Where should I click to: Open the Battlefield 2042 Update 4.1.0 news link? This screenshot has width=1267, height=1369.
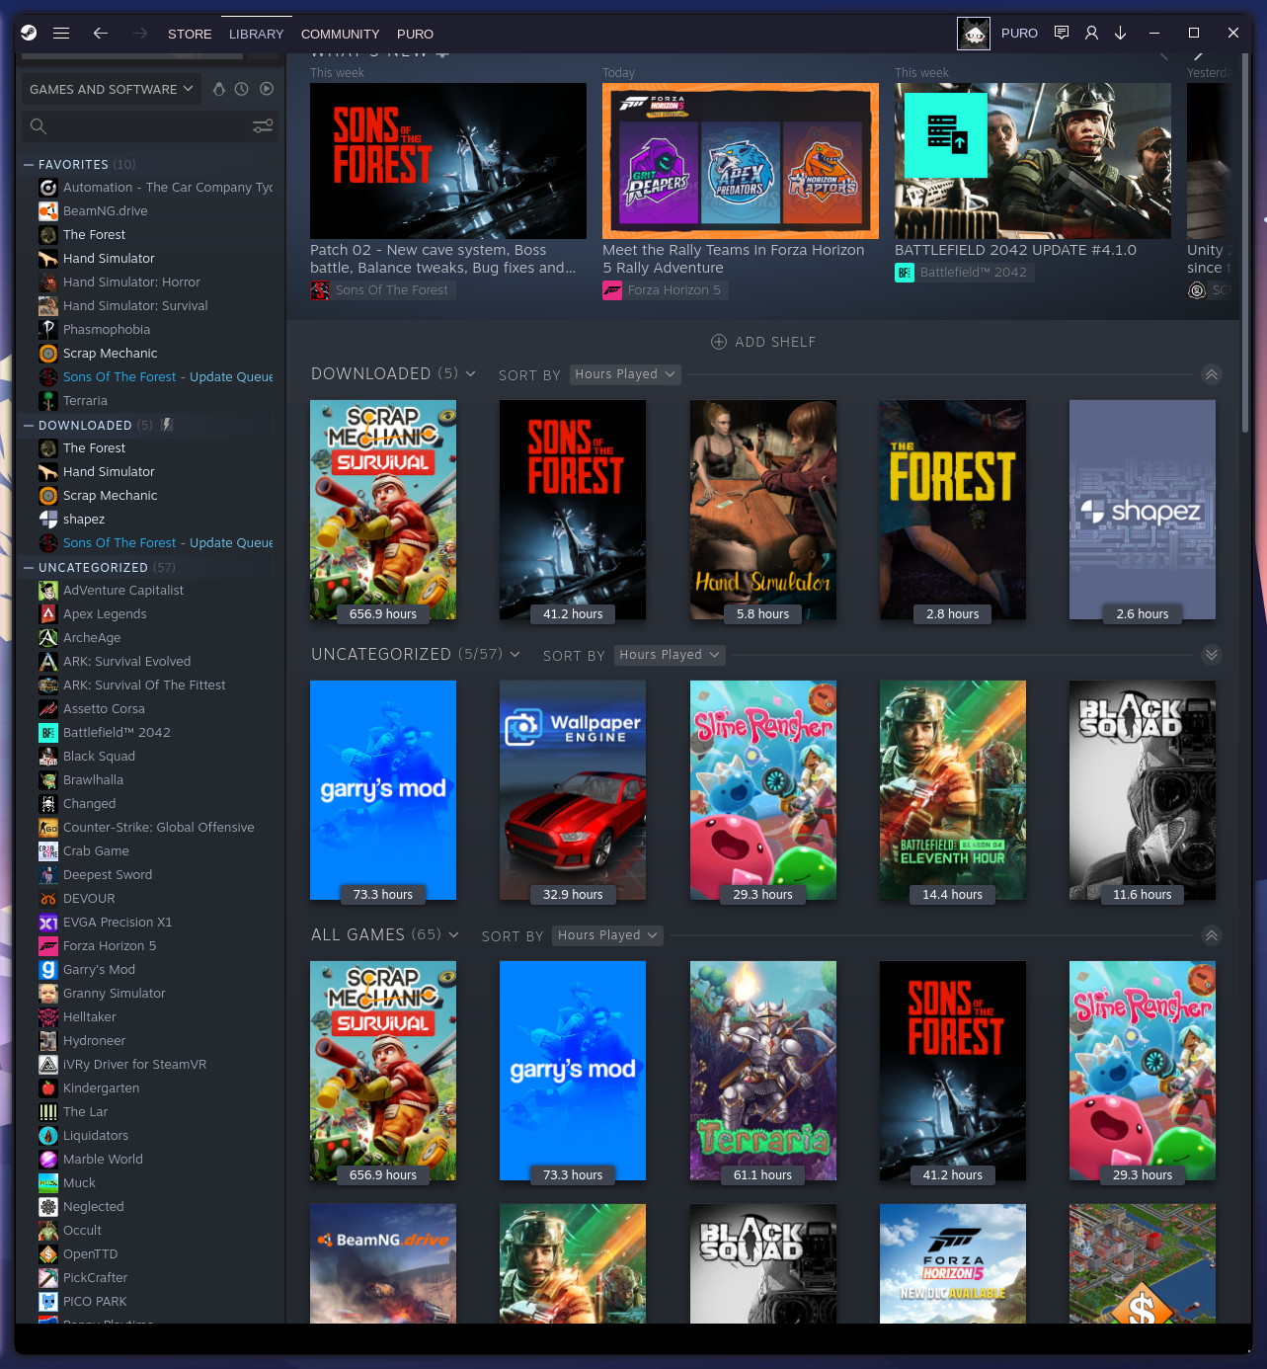pyautogui.click(x=1014, y=250)
